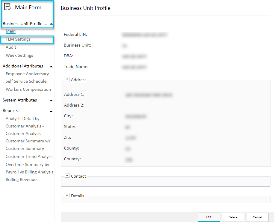Select Employee Anniversary
Viewport: 274px width, 223px height.
(27, 73)
